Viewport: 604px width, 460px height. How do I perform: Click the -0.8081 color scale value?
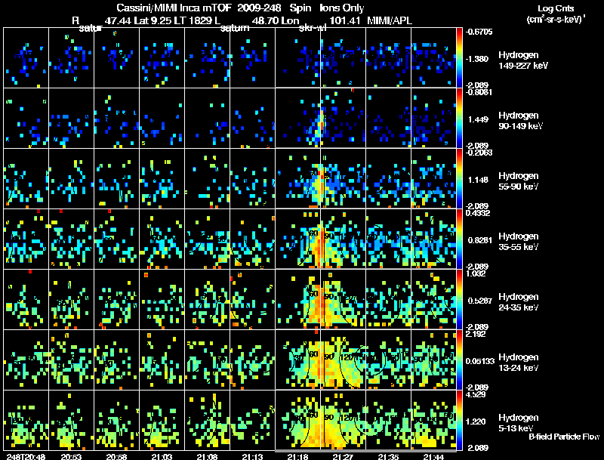pyautogui.click(x=479, y=92)
